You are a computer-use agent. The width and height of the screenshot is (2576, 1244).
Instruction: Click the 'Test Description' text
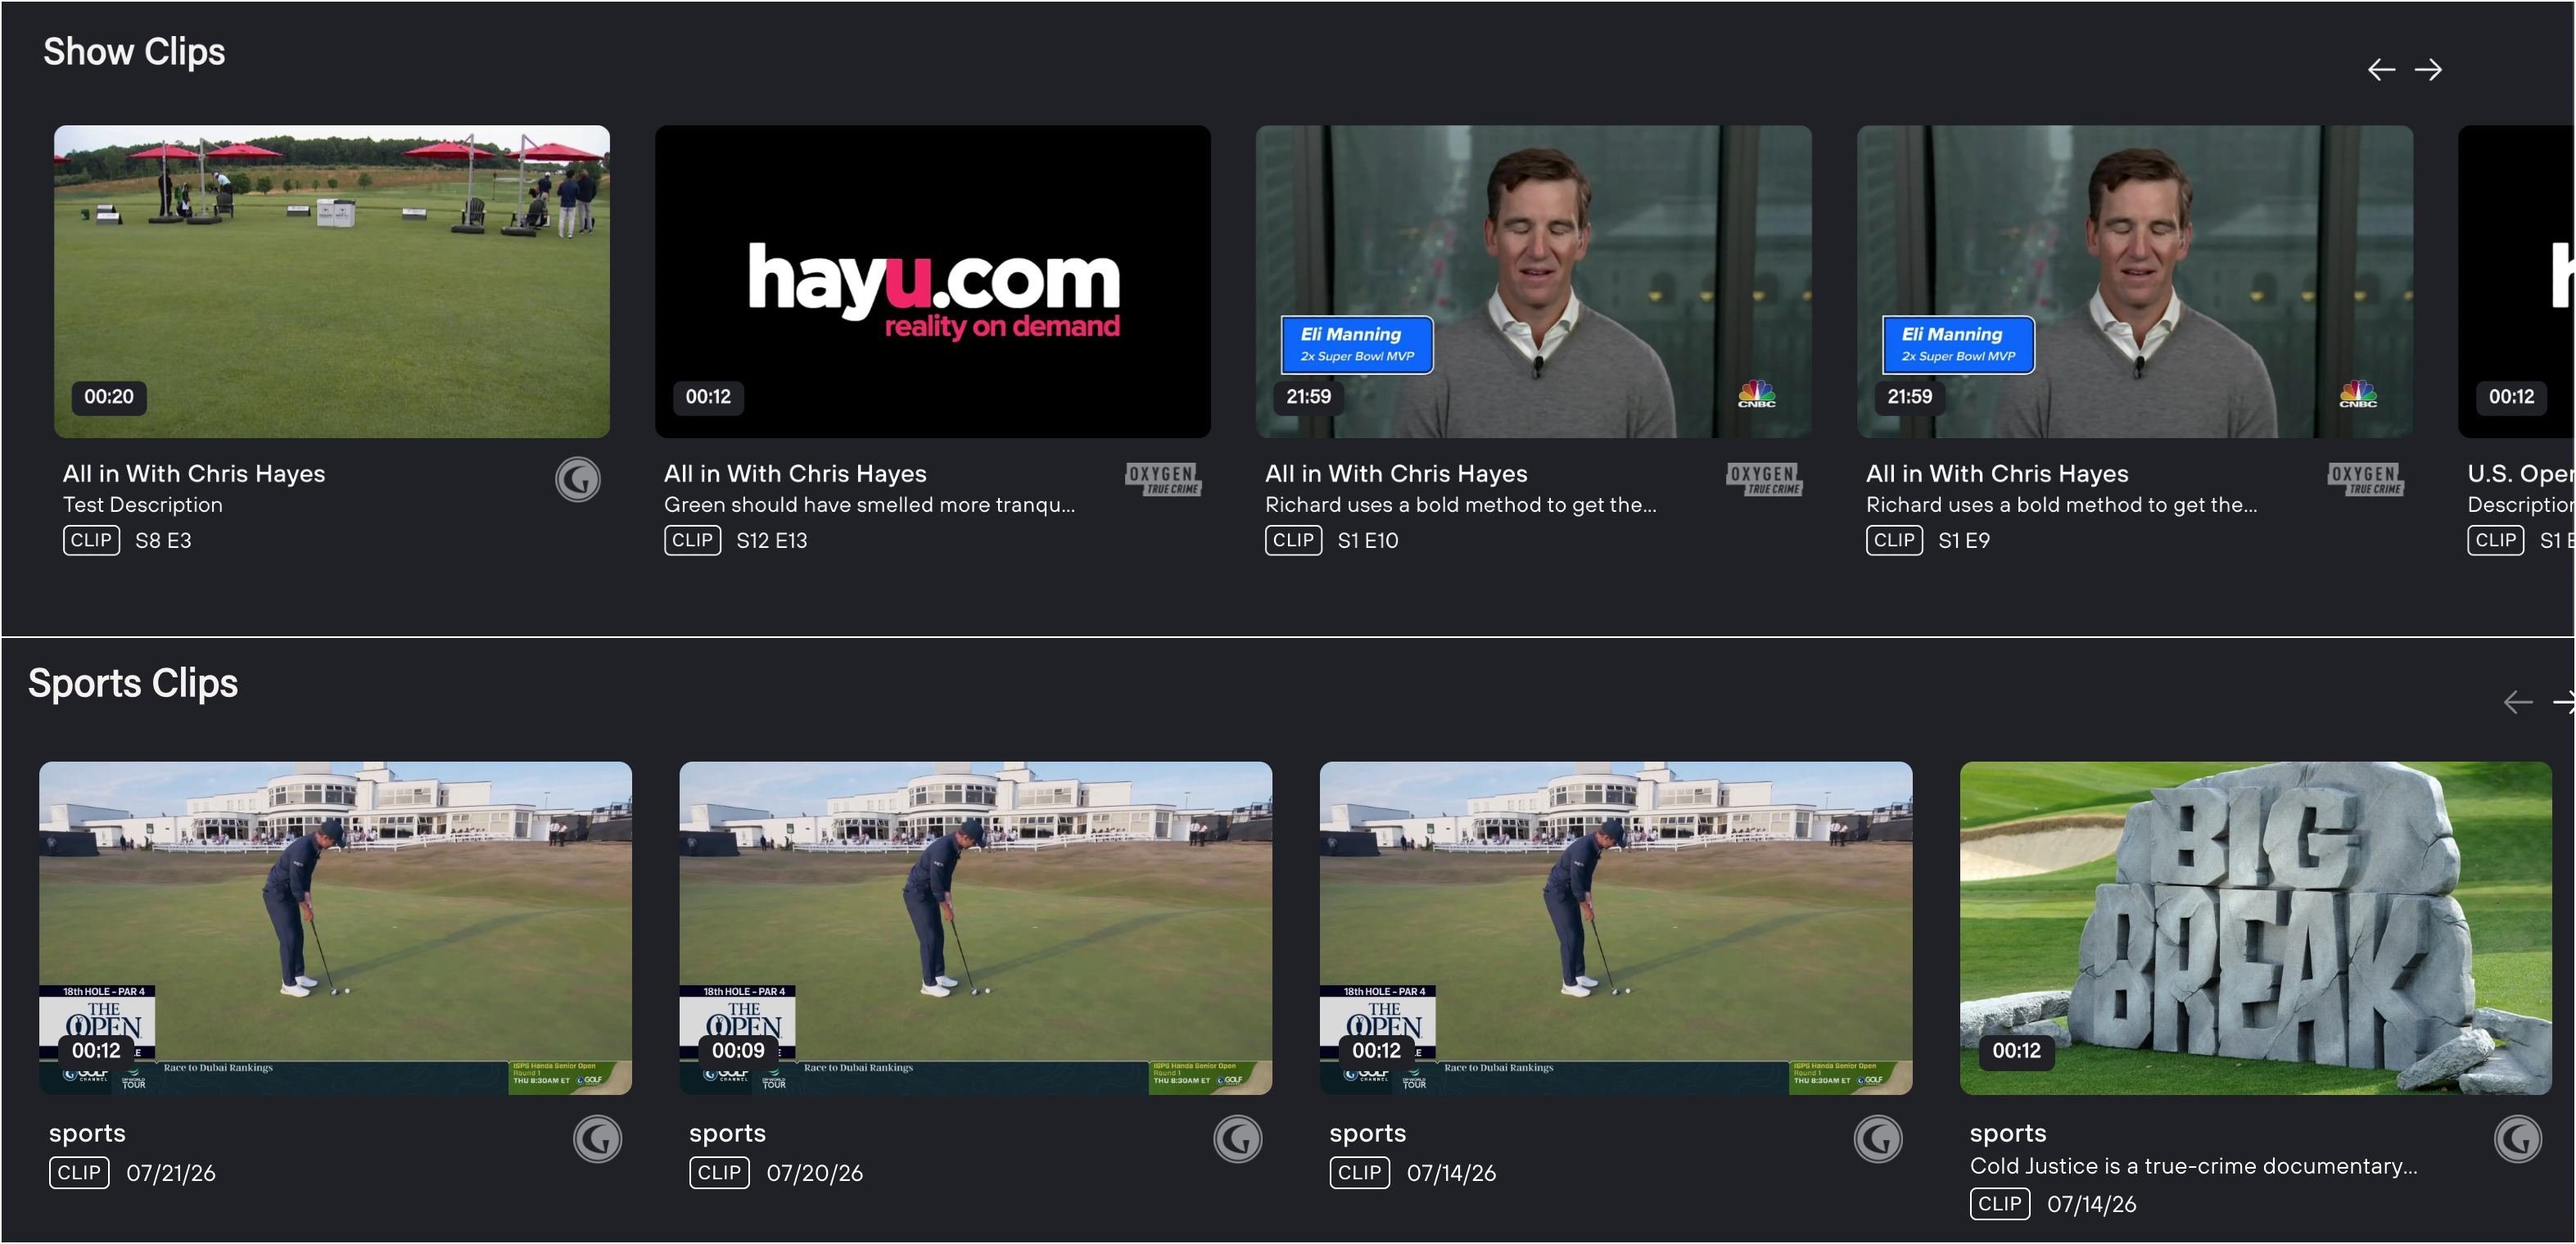(x=143, y=505)
